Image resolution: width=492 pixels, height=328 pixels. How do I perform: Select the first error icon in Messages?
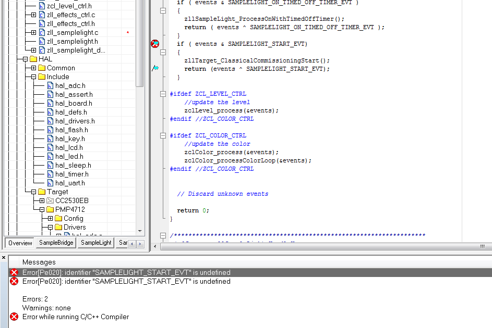(14, 272)
